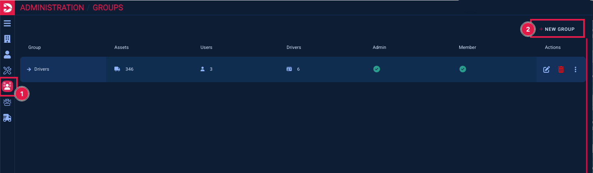Screen dimensions: 593x173
Task: Click the GROUPS breadcrumb title
Action: tap(108, 7)
